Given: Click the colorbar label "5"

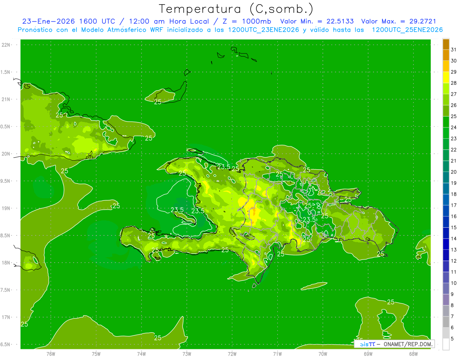Looking at the screenshot, I should 452,339.
